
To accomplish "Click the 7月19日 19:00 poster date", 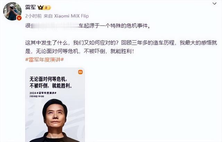I will 37,96.
